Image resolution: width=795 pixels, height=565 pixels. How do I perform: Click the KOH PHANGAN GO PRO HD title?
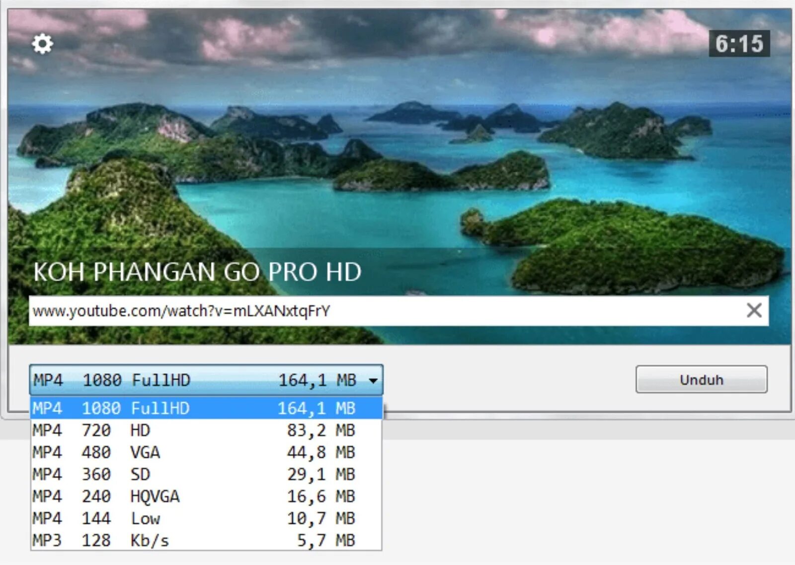pos(197,272)
